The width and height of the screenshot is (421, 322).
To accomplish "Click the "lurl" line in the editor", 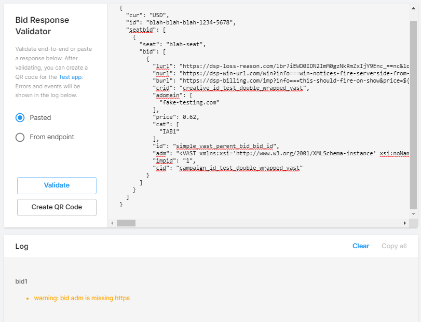I will click(281, 66).
